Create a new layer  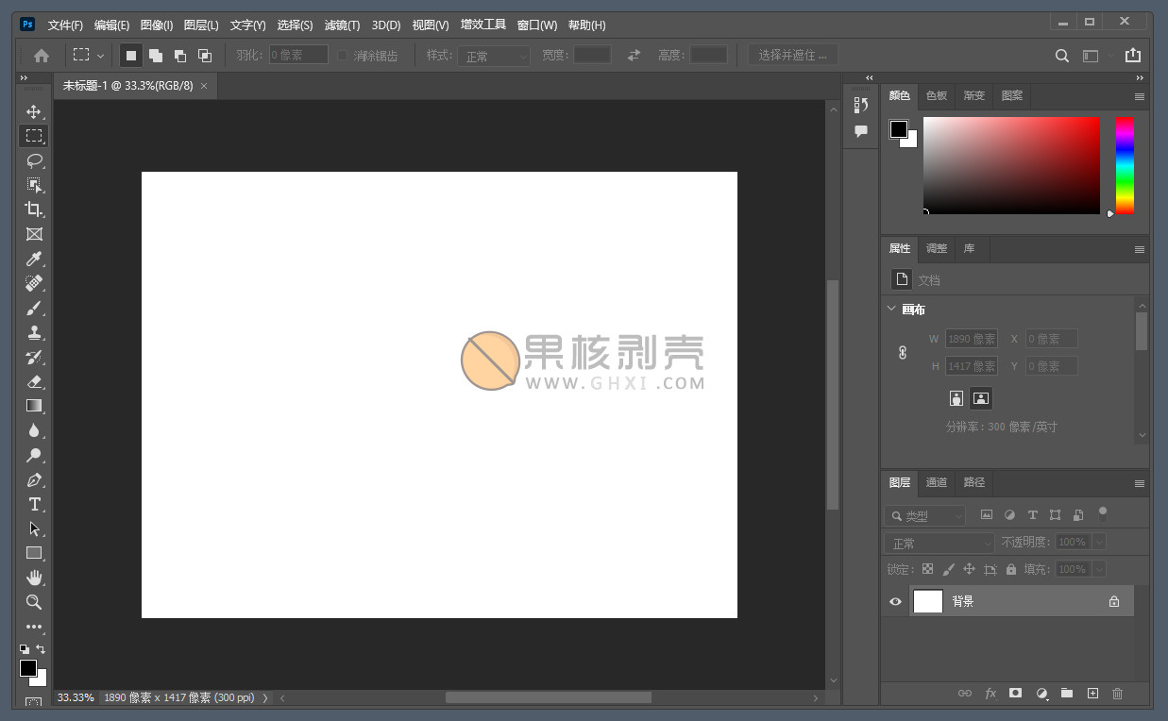pyautogui.click(x=1092, y=694)
